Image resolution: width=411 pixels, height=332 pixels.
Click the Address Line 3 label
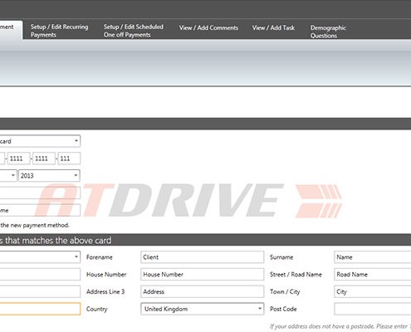105,291
